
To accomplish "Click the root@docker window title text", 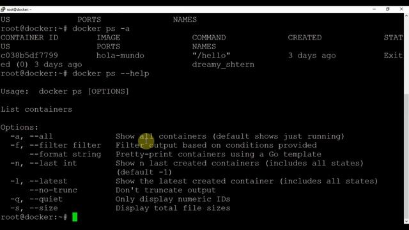I will coord(19,10).
